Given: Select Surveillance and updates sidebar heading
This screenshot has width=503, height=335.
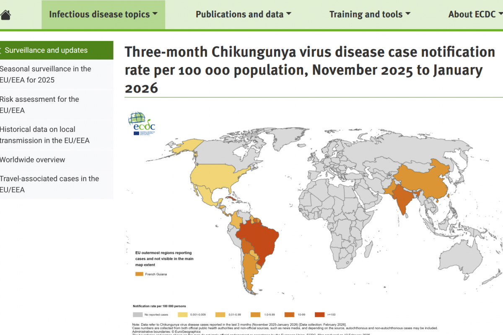Looking at the screenshot, I should pyautogui.click(x=46, y=51).
